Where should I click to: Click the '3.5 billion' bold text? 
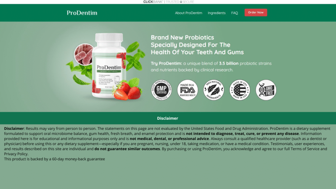(229, 63)
